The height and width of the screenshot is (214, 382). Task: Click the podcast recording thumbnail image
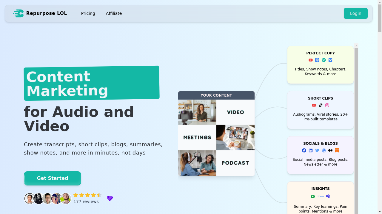(x=197, y=163)
